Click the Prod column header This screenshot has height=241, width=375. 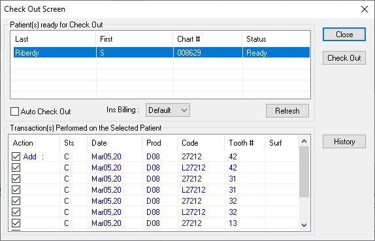pyautogui.click(x=160, y=143)
